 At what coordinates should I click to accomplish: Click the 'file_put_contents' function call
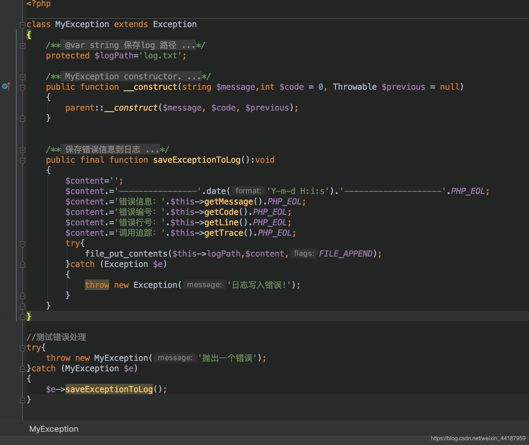click(126, 254)
